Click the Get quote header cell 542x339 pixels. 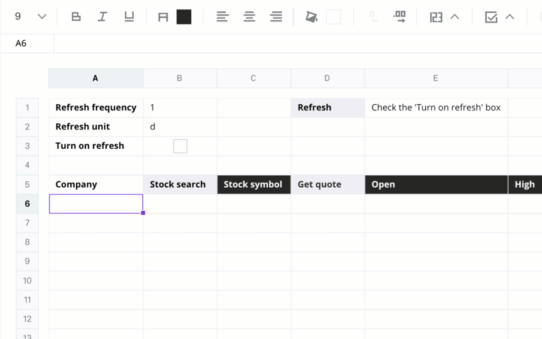[327, 185]
